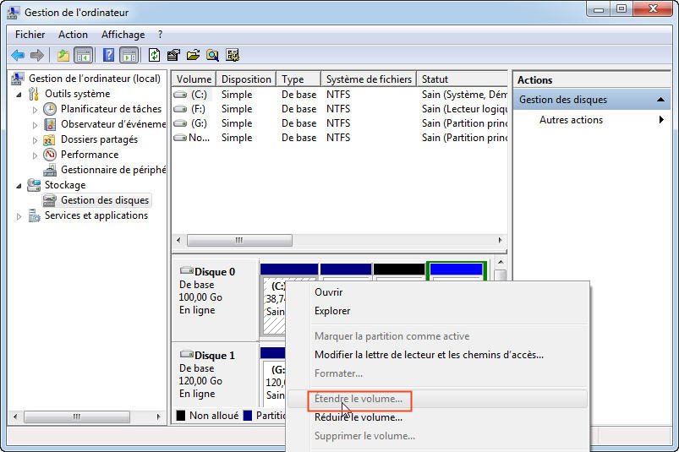Click the black unallocated block on Disque 0
The height and width of the screenshot is (452, 679).
pos(399,271)
